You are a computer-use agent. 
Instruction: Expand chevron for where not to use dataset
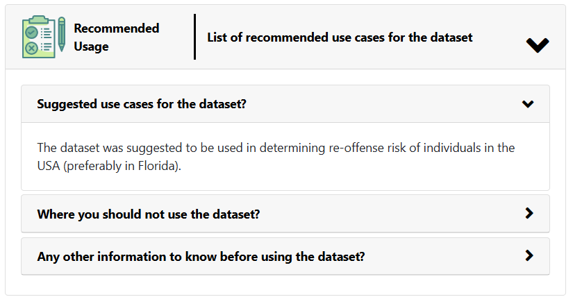coord(529,214)
